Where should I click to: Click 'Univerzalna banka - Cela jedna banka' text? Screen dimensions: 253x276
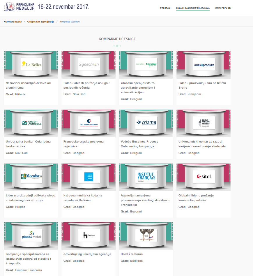click(x=28, y=144)
